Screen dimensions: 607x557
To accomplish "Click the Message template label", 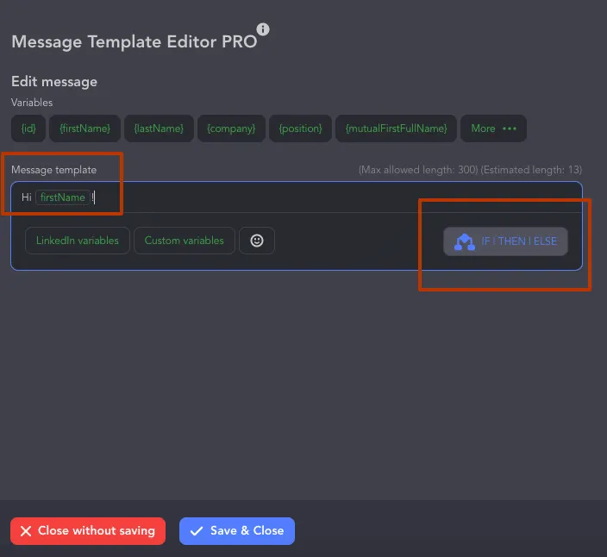I will [53, 170].
